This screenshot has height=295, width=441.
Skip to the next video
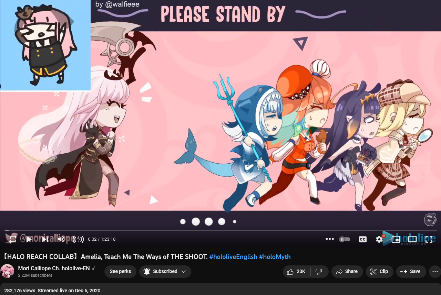45,239
